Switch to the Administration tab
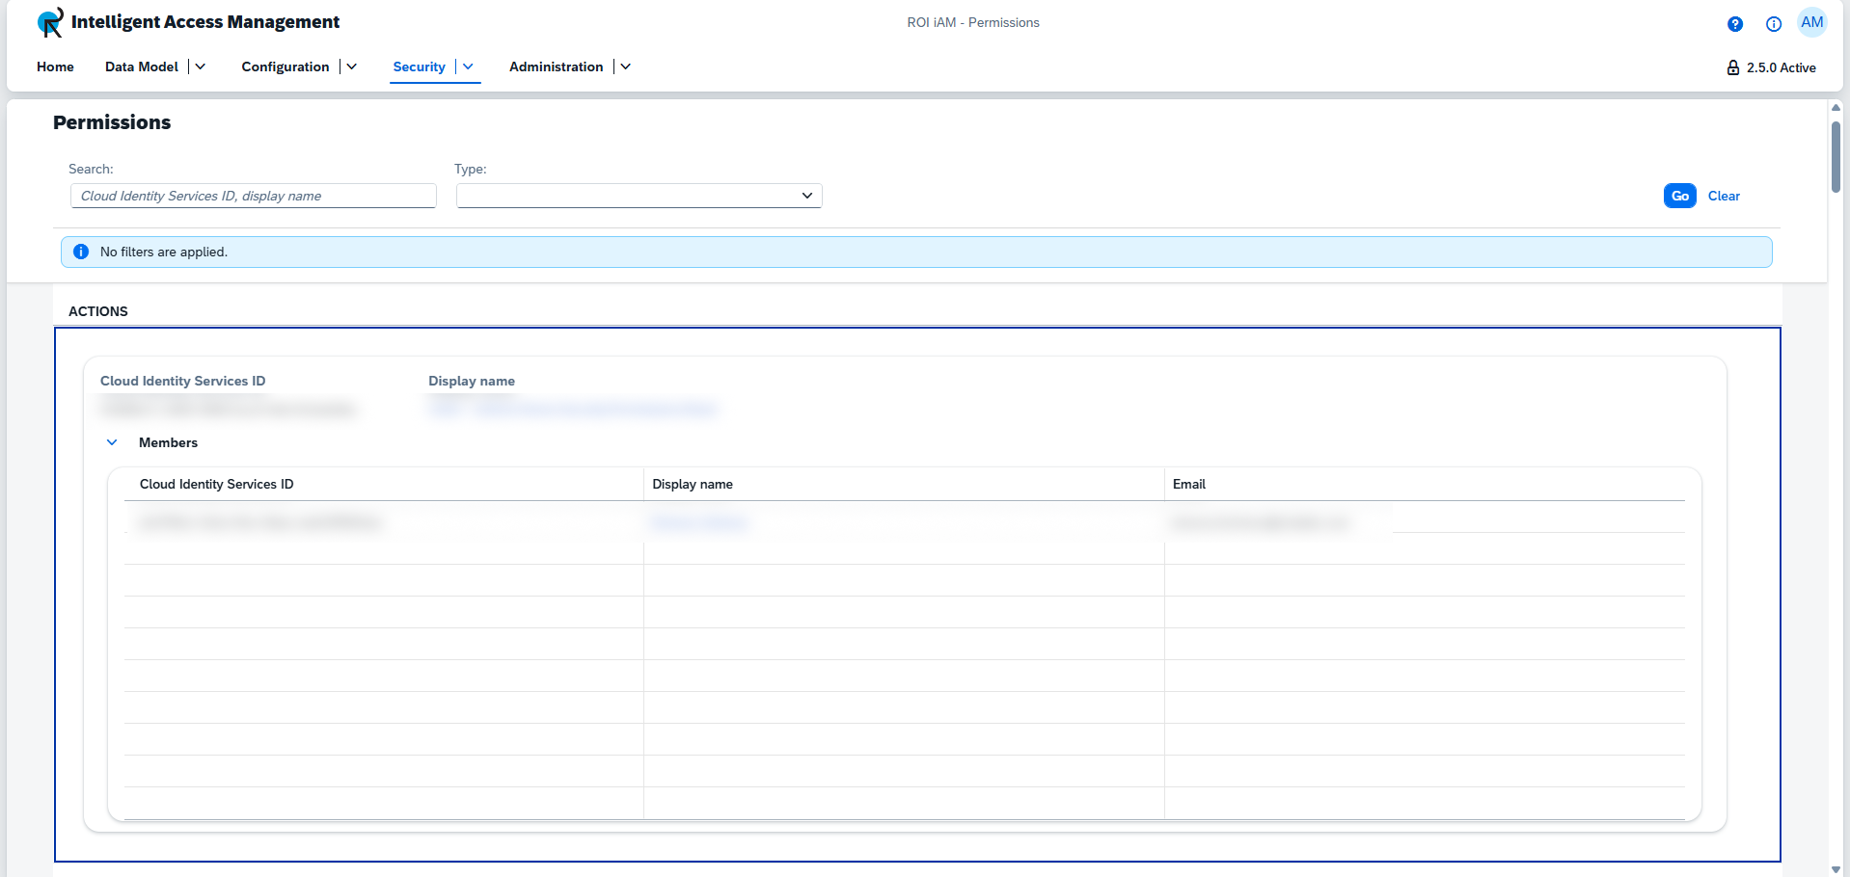The width and height of the screenshot is (1850, 877). point(556,66)
